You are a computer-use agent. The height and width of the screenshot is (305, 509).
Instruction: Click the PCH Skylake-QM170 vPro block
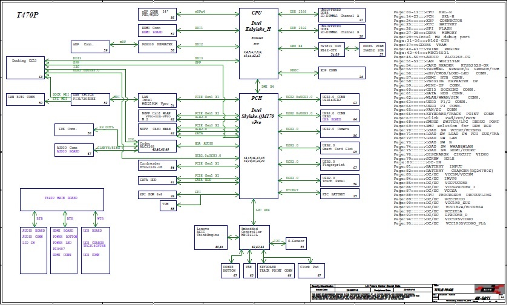tap(258, 146)
